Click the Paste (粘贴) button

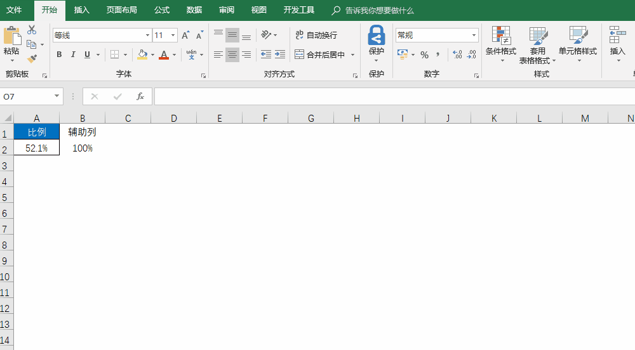point(11,44)
